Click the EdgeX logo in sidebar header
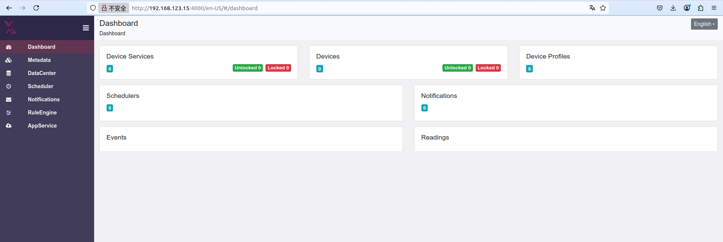The image size is (723, 242). [10, 27]
